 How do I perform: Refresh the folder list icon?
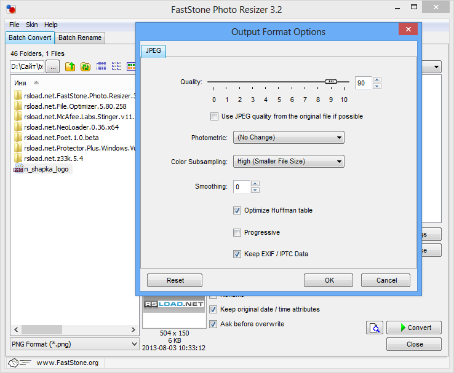(x=86, y=66)
